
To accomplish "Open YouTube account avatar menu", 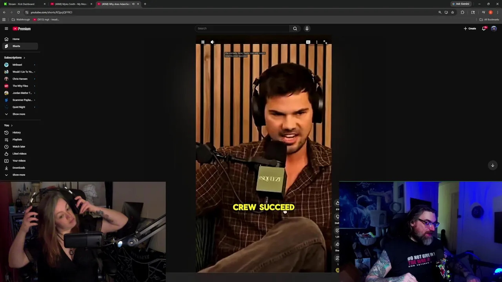I will coord(494,29).
